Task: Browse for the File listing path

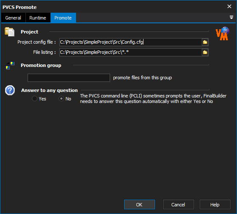Action: tap(205, 52)
